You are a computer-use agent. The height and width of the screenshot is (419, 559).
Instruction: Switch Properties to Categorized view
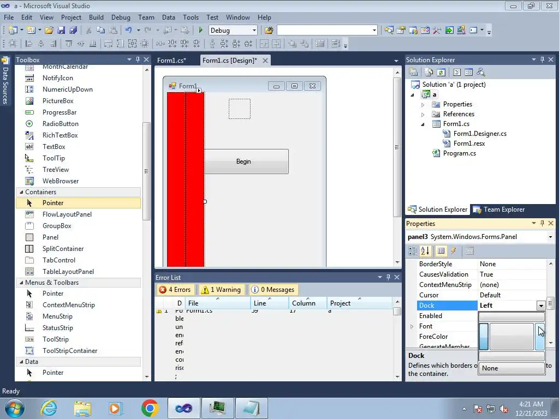[x=413, y=251]
